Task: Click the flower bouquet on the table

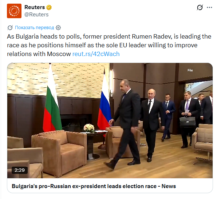Action: tap(89, 128)
